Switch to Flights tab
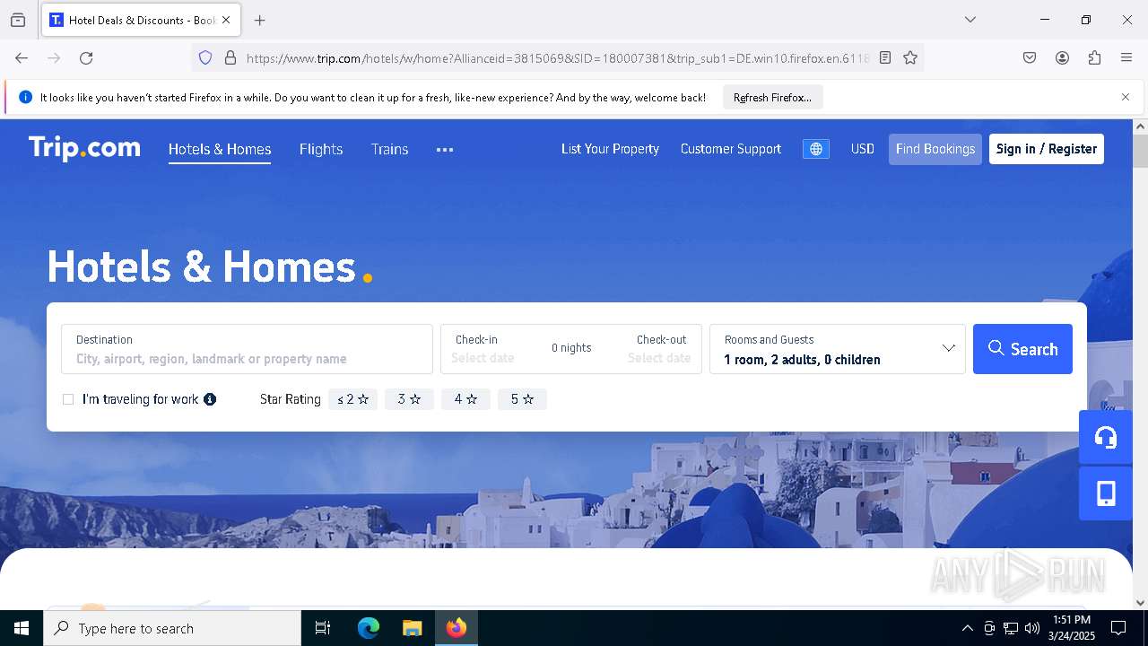Screen dimensions: 1148x646 [321, 149]
